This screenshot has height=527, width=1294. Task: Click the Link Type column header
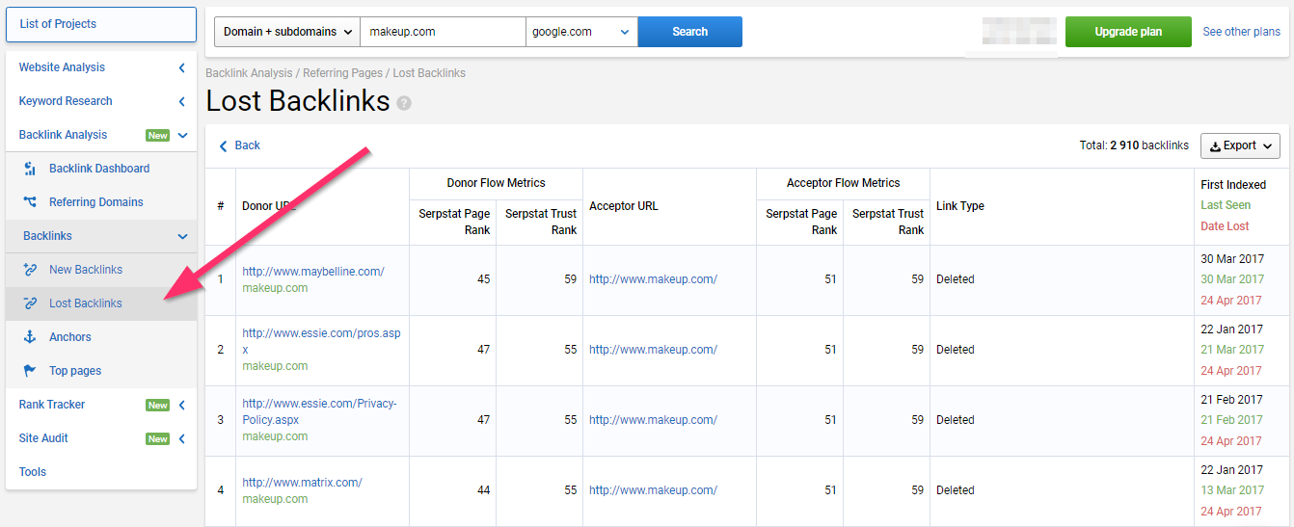tap(960, 206)
